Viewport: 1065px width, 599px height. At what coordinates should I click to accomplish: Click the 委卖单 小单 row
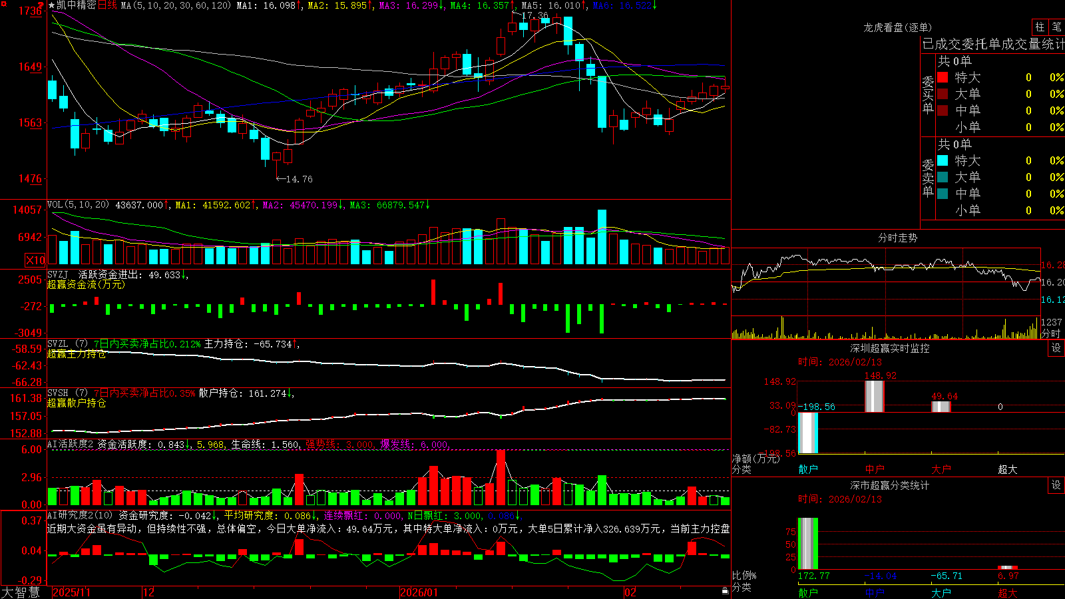(1000, 210)
